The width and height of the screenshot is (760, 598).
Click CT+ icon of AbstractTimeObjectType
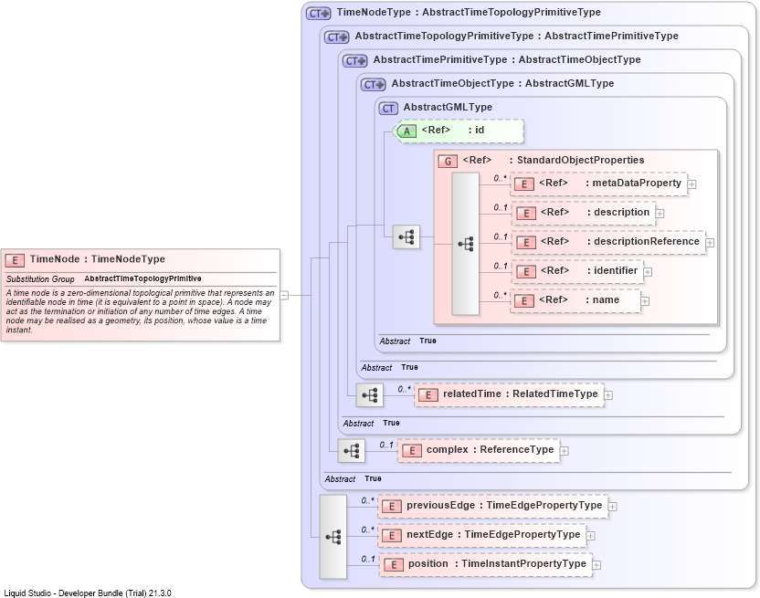pos(374,85)
